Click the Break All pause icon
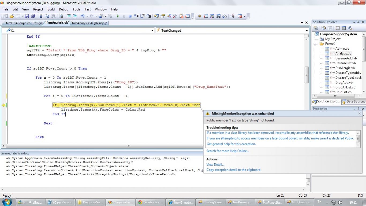The height and width of the screenshot is (206, 366). pyautogui.click(x=124, y=16)
